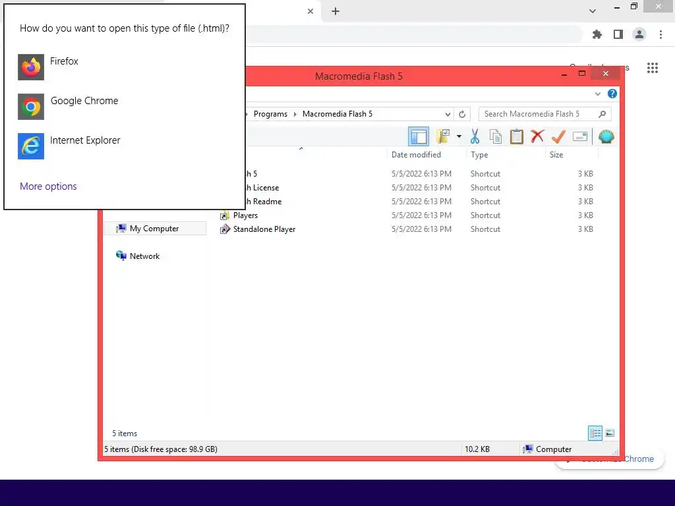675x506 pixels.
Task: Open Chrome three-dot menu
Action: (660, 34)
